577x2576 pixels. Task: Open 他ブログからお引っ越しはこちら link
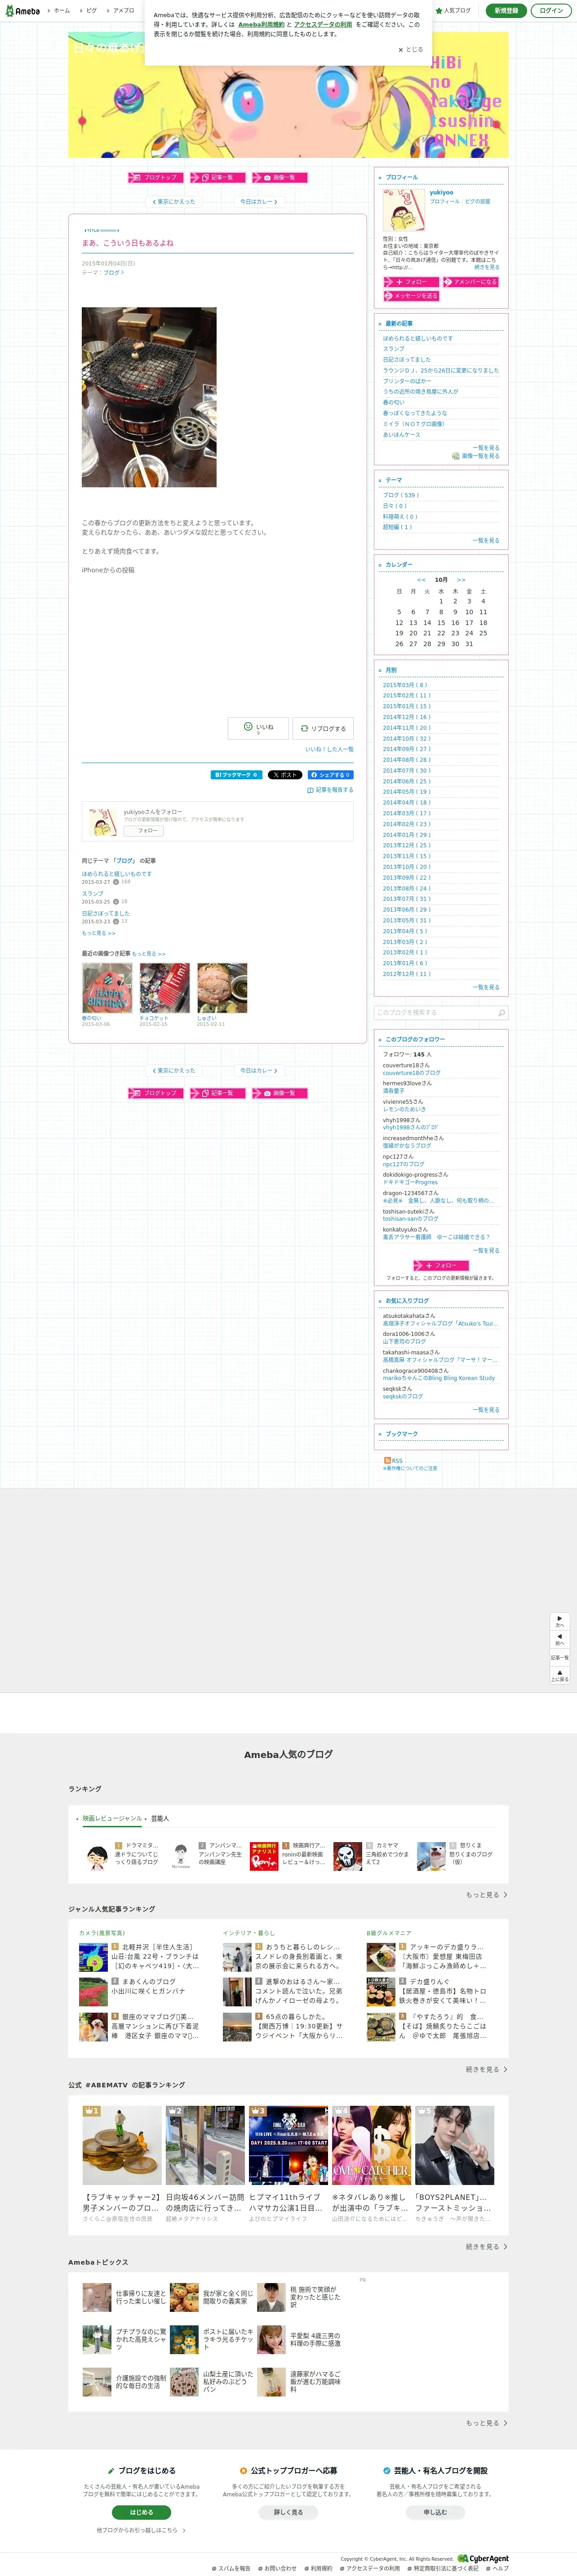141,2530
